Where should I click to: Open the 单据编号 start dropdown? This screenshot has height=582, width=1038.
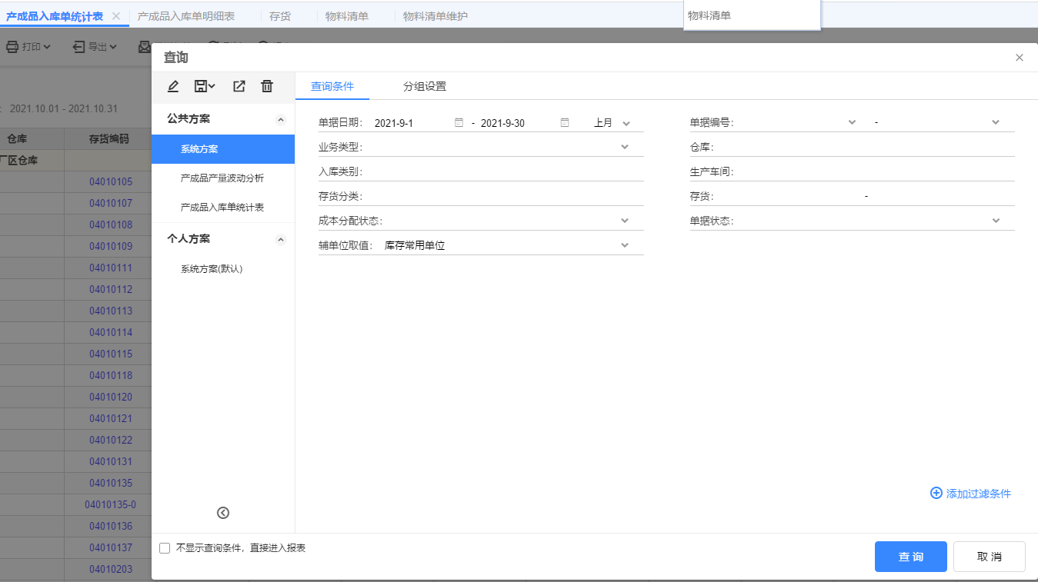point(852,122)
